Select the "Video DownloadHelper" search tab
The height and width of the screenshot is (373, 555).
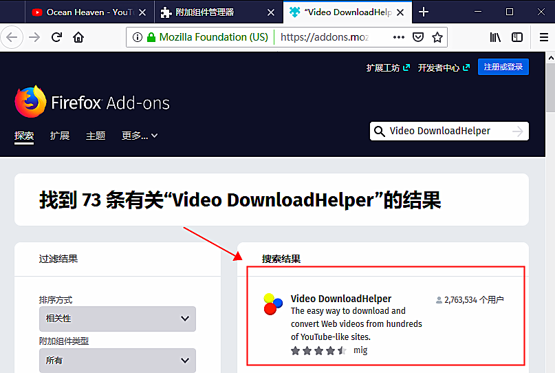pyautogui.click(x=347, y=12)
